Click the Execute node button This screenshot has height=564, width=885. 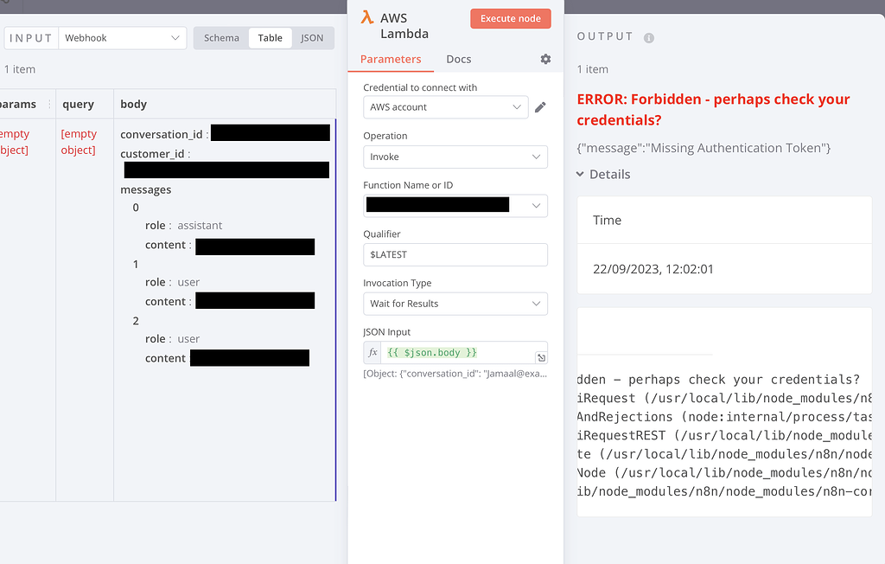[511, 18]
